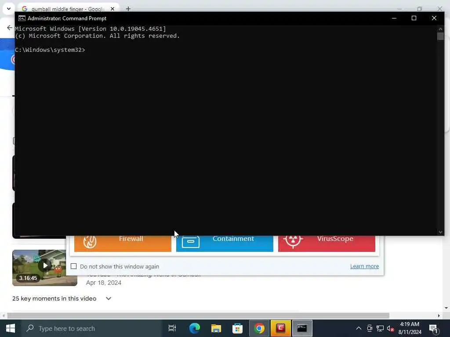The image size is (450, 337).
Task: Click scroll down arrow in Command Prompt
Action: pyautogui.click(x=440, y=232)
